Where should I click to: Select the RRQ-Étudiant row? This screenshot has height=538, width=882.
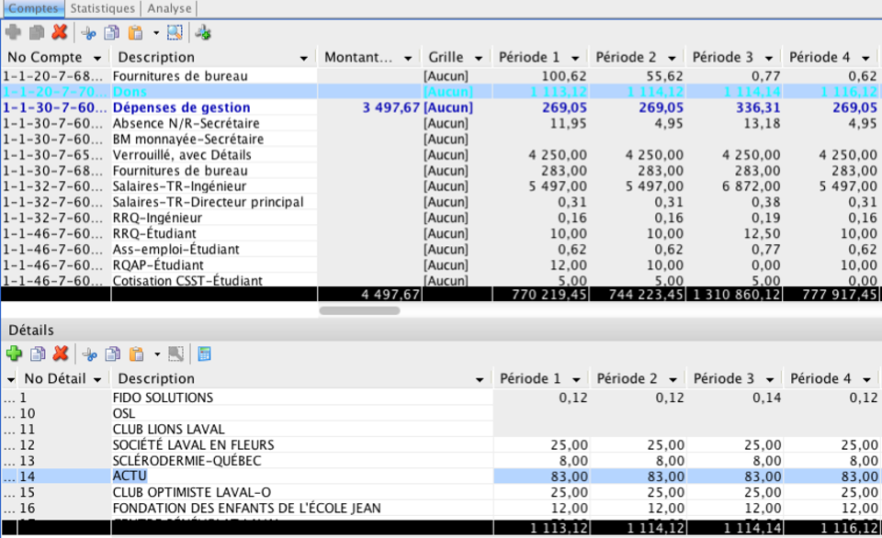click(x=441, y=233)
